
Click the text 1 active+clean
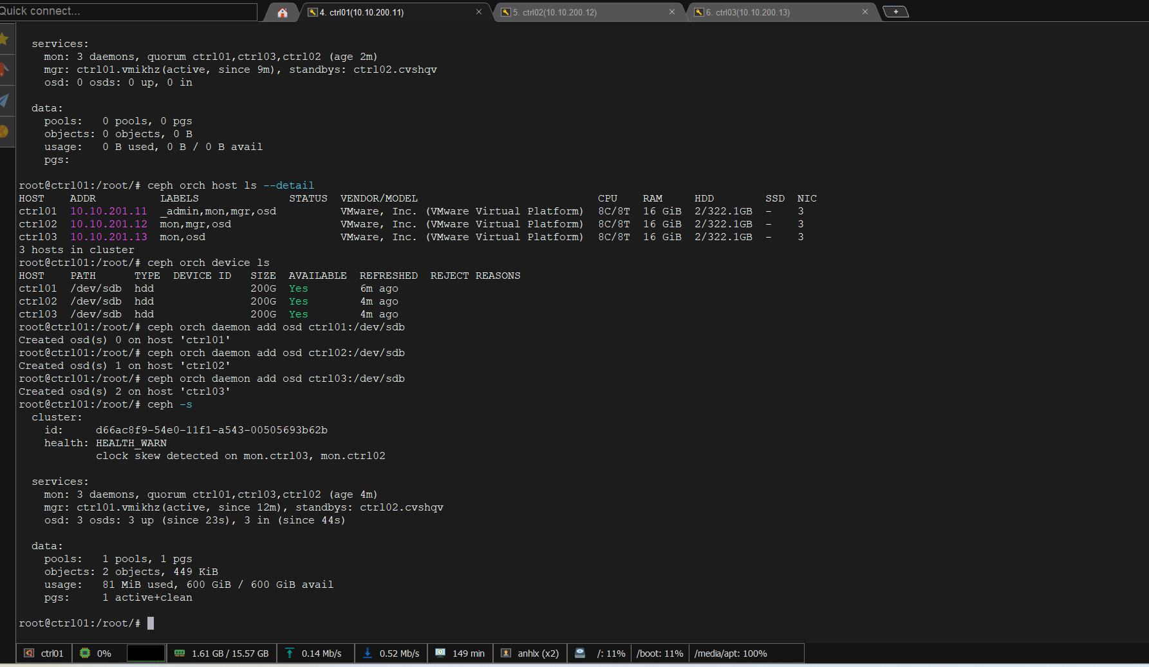pos(147,597)
